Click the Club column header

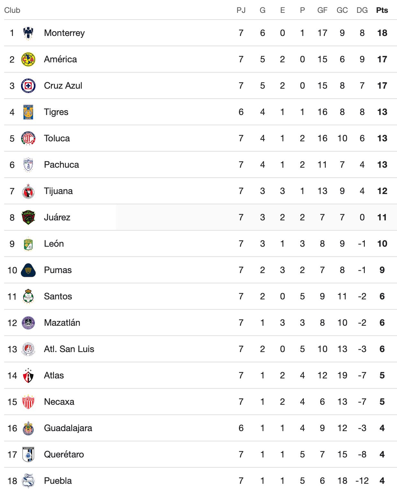pos(12,10)
